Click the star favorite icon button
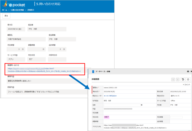This screenshot has height=131, width=192. [188, 79]
